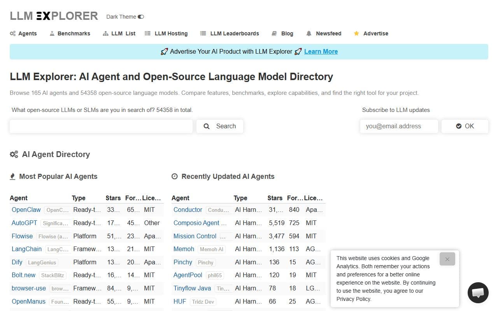
Task: Open the Mission Control agent link
Action: 195,236
